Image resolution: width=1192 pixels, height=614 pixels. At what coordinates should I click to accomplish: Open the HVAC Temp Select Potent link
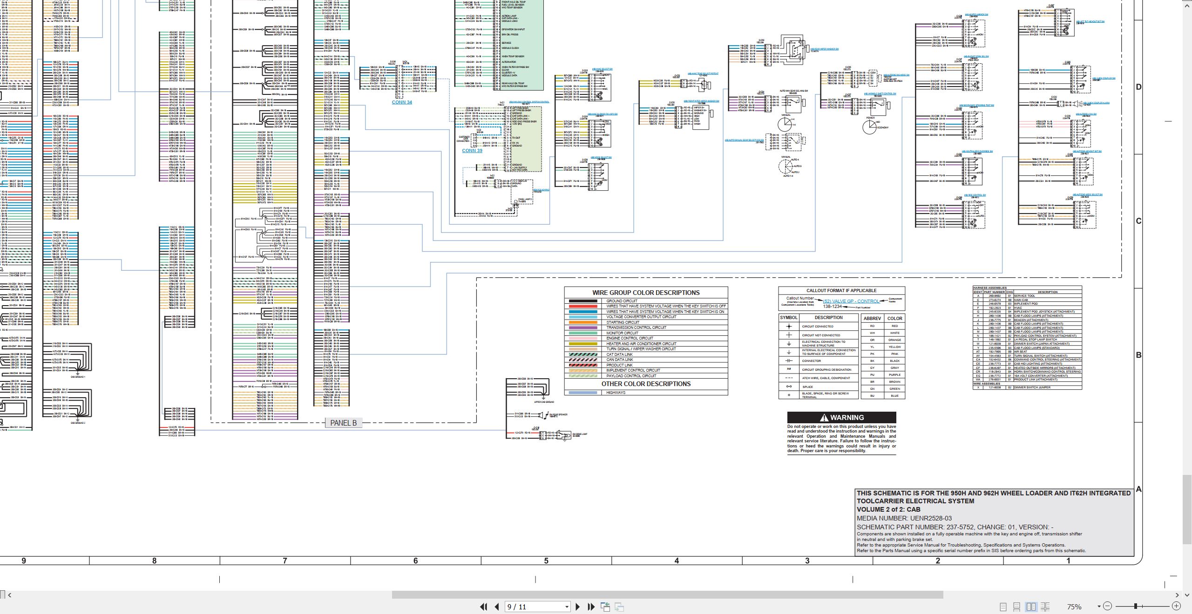click(703, 73)
